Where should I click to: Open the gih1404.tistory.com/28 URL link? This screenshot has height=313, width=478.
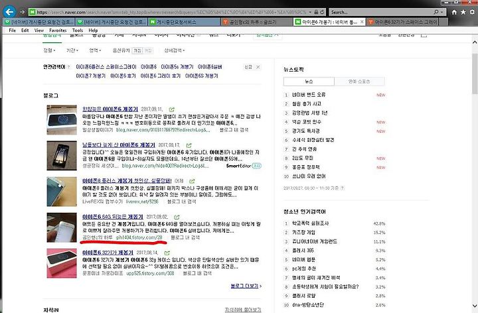(x=139, y=237)
